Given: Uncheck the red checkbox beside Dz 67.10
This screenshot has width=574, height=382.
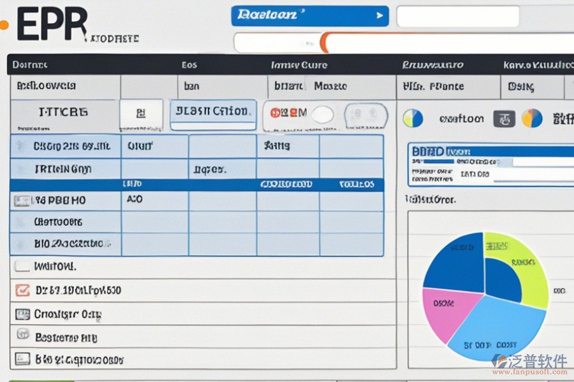Looking at the screenshot, I should 23,290.
